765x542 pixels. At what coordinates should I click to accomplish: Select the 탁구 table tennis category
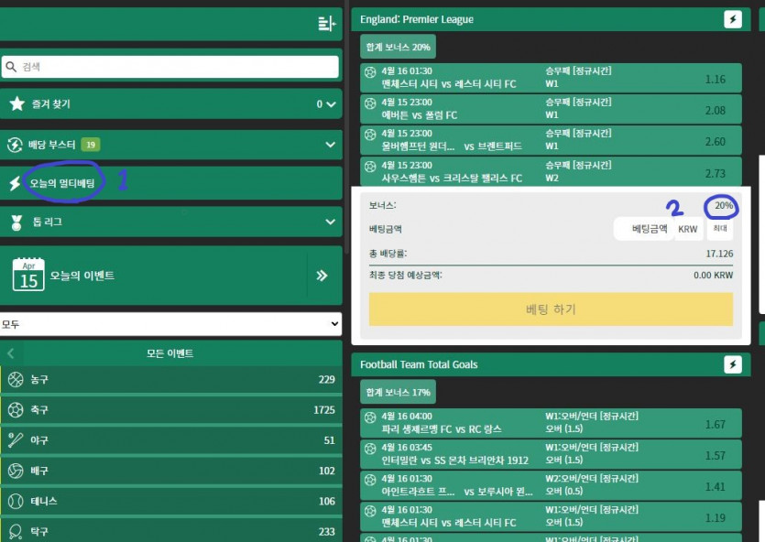[x=170, y=531]
